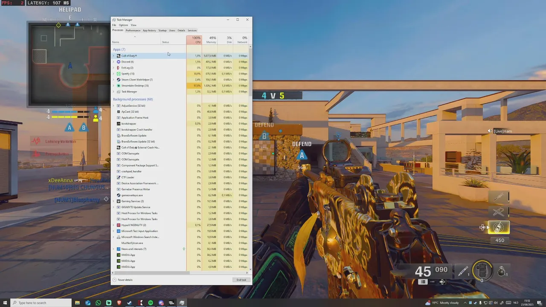Click the ApCent (32 bit) process icon
Image resolution: width=546 pixels, height=307 pixels.
(x=119, y=112)
